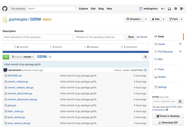Click the README.md file icon
The height and width of the screenshot is (132, 186).
[x=6, y=76]
